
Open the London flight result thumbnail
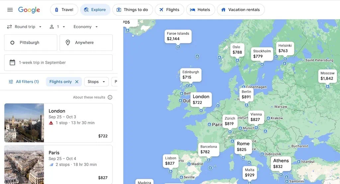(x=24, y=123)
